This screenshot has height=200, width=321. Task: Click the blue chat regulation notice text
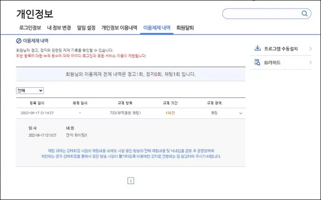point(131,154)
